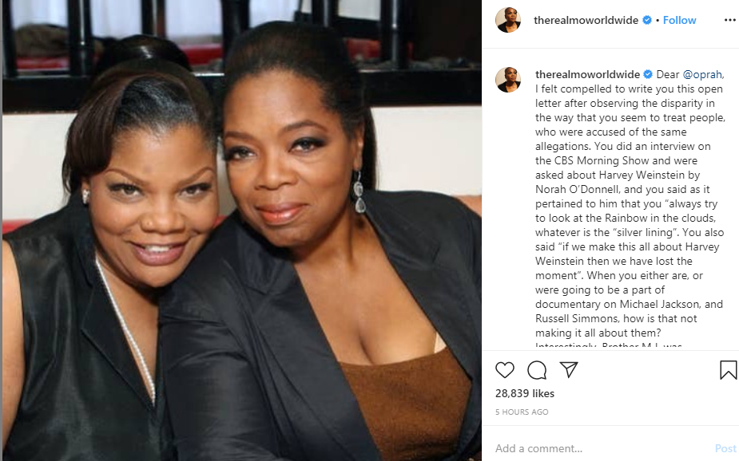Click the post photo of the two women
This screenshot has width=739, height=461.
pos(242,230)
